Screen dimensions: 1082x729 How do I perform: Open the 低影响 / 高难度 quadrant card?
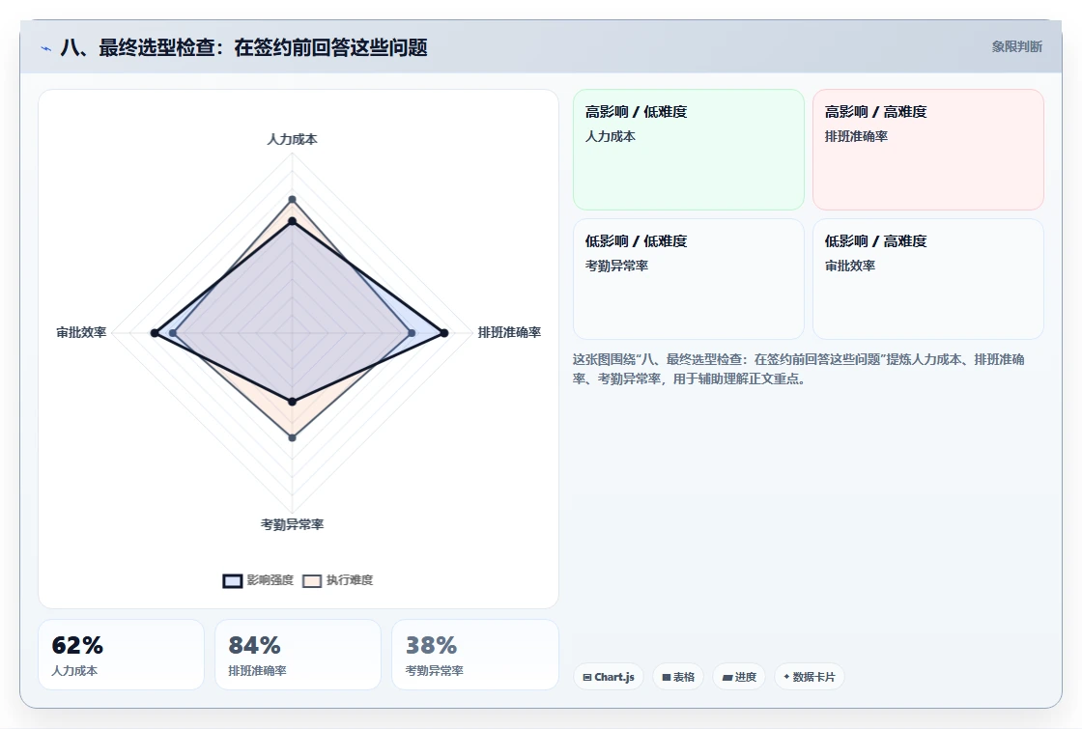pyautogui.click(x=928, y=279)
